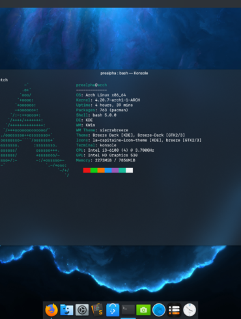Launch the green screenshot camera app
241x319 pixels.
[143, 310]
